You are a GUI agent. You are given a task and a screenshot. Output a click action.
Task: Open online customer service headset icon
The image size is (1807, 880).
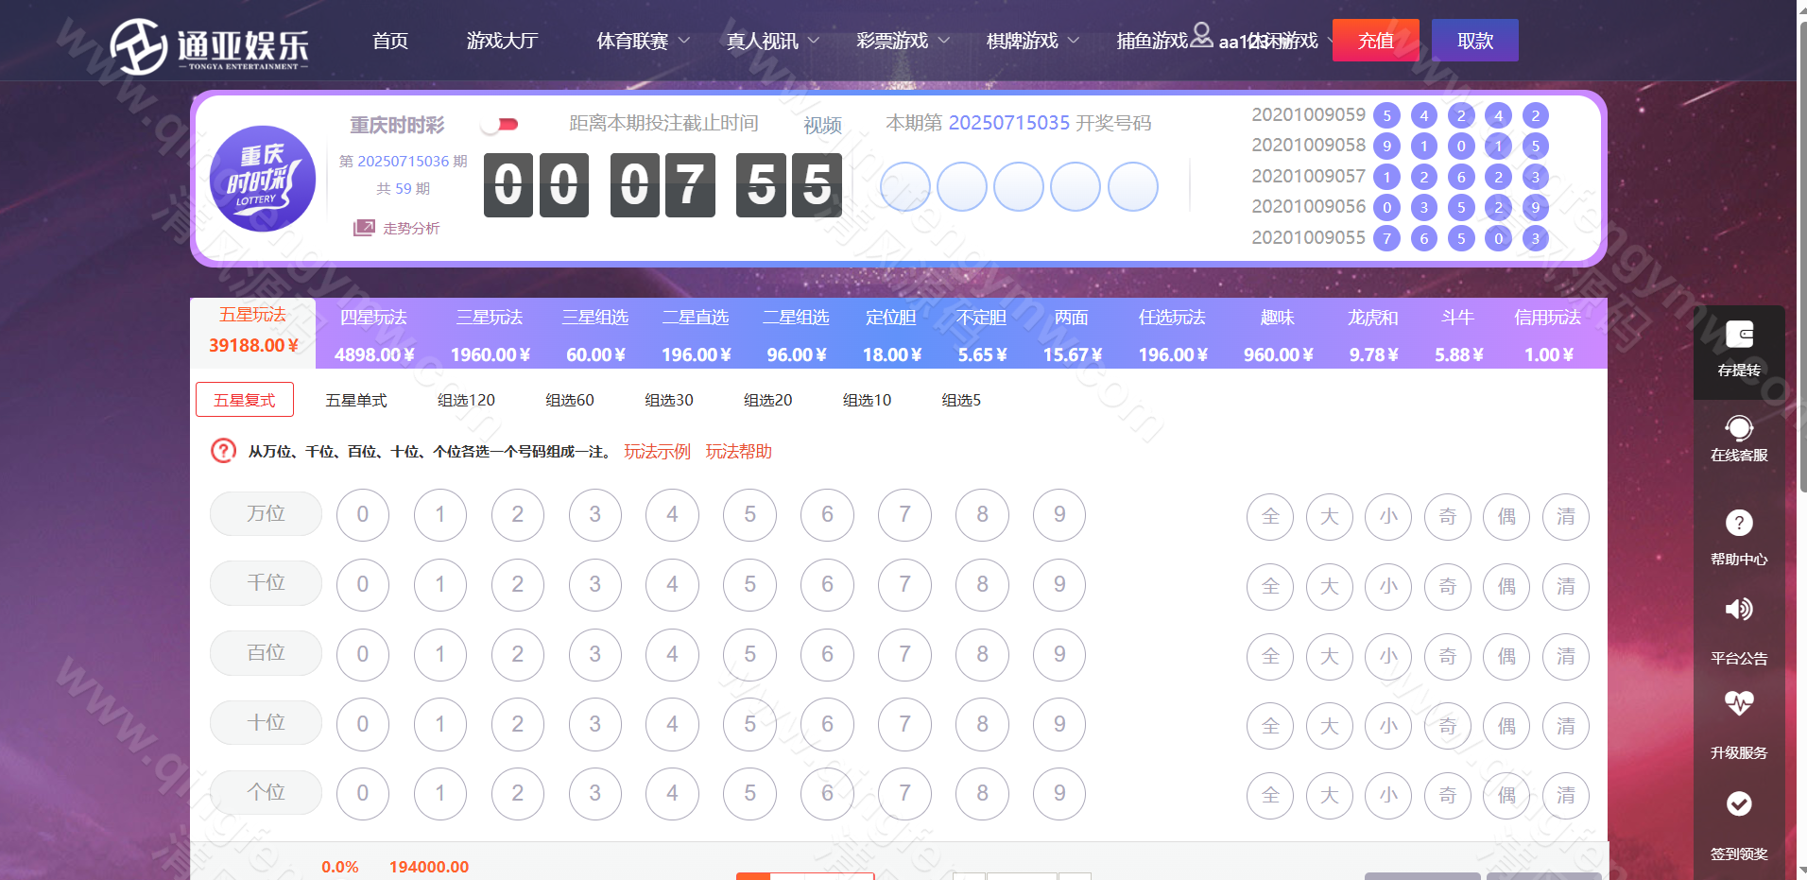1739,428
